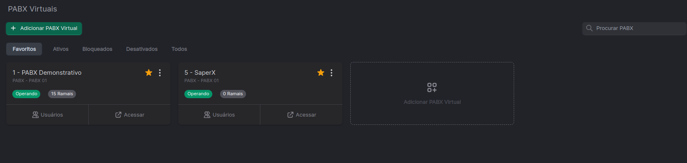Switch to the Ativos tab

click(x=61, y=49)
